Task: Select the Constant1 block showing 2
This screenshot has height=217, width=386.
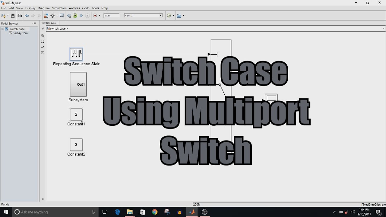Action: click(x=76, y=115)
